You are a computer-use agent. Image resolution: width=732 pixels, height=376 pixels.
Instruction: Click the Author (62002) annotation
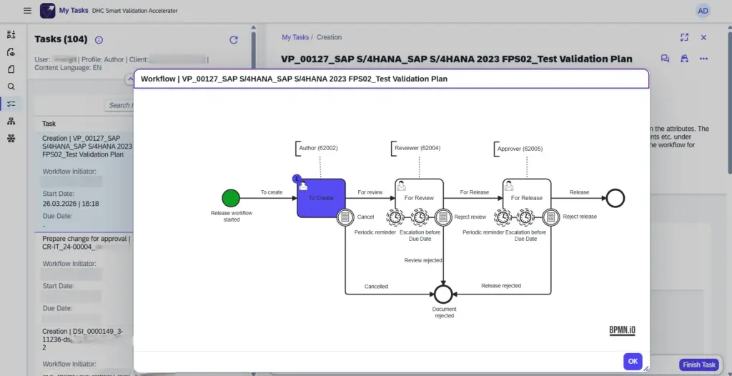(318, 148)
